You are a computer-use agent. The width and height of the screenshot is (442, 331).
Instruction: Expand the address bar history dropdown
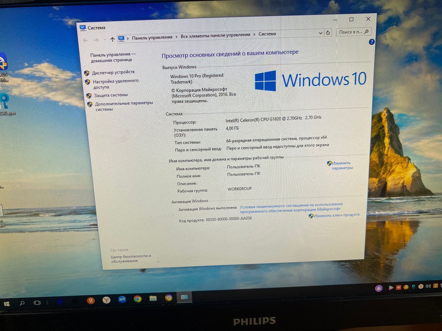pyautogui.click(x=320, y=33)
